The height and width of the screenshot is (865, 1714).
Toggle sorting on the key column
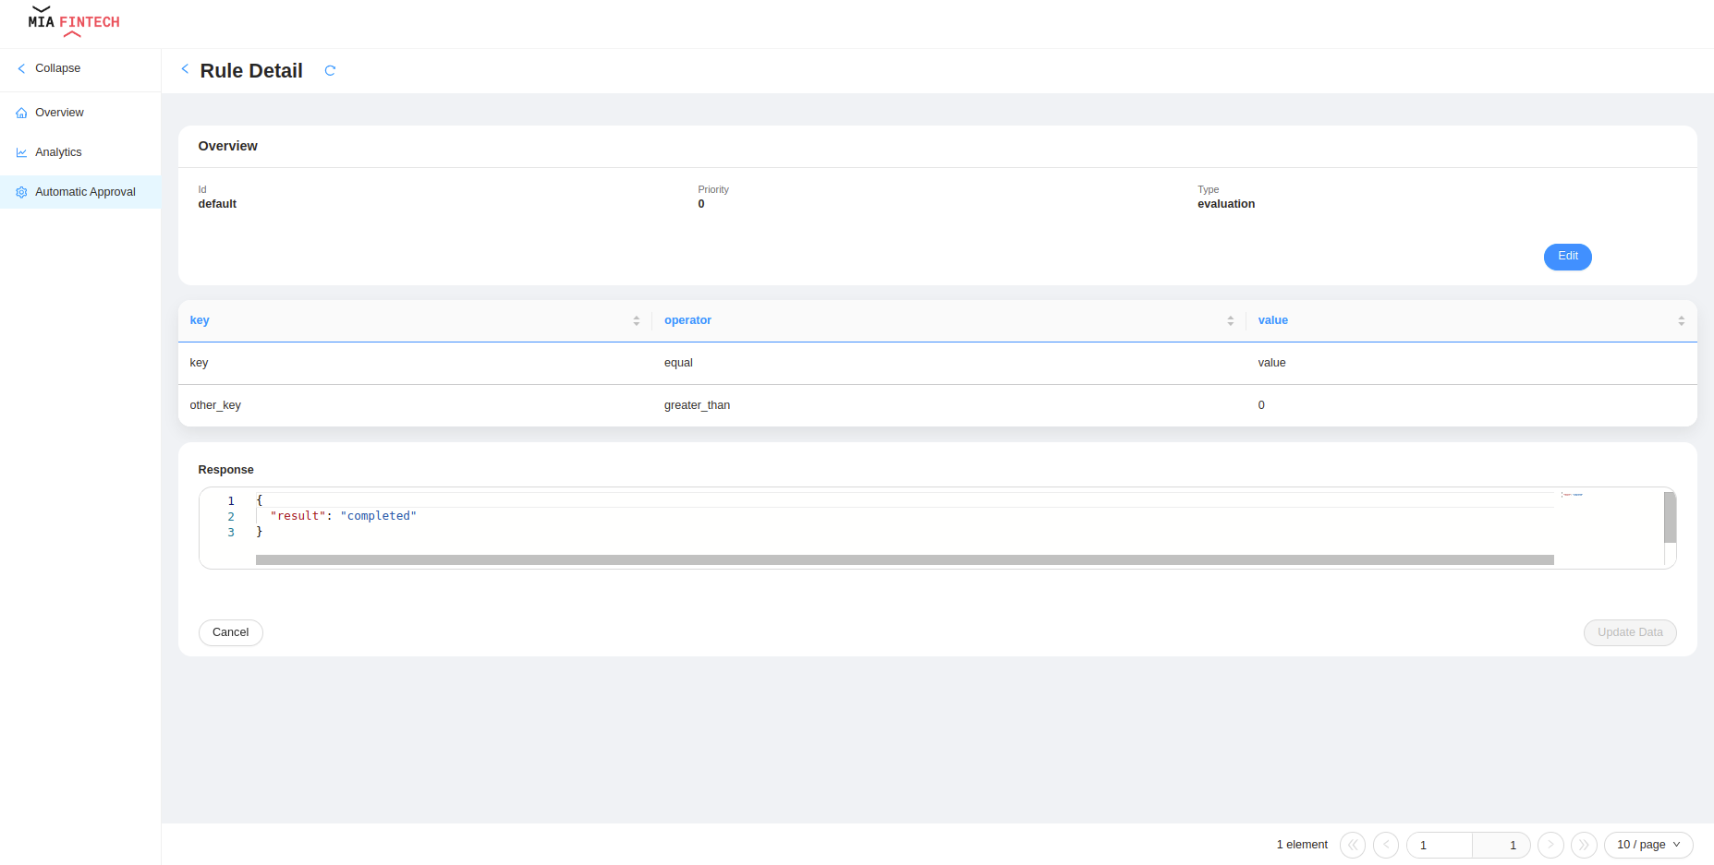(636, 320)
